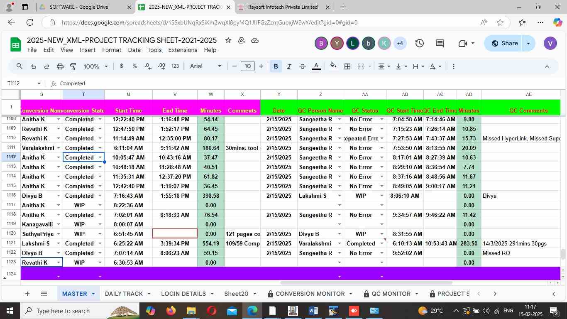Star the spreadsheet document
Viewport: 567px width, 319px height.
point(228,40)
